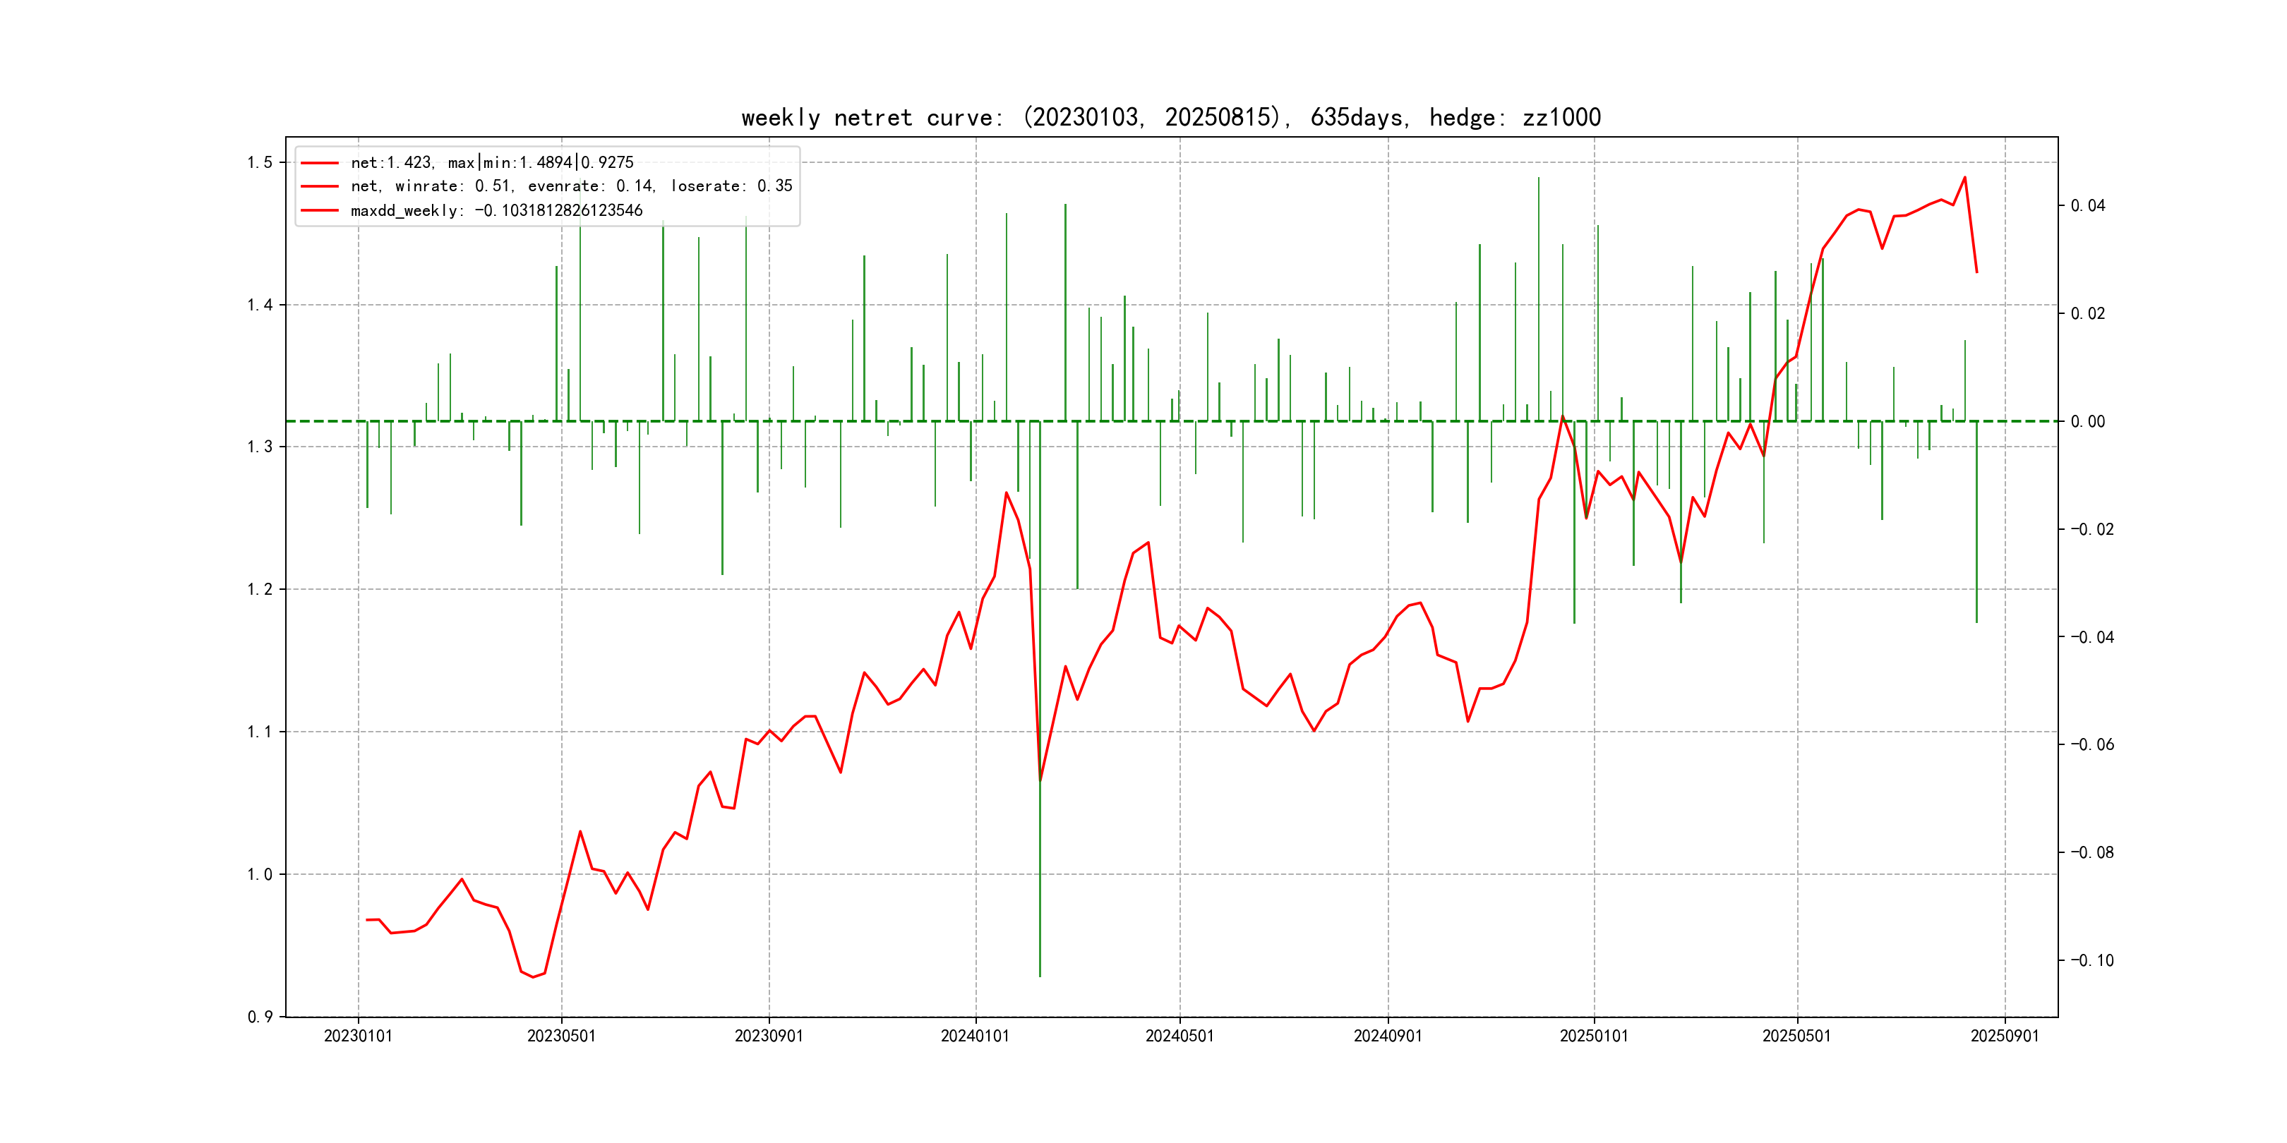Image resolution: width=2287 pixels, height=1143 pixels.
Task: Click the red line swatch beside net:1.423 legend
Action: (320, 163)
